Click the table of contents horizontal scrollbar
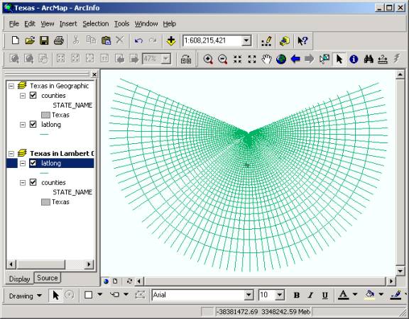 (50, 264)
